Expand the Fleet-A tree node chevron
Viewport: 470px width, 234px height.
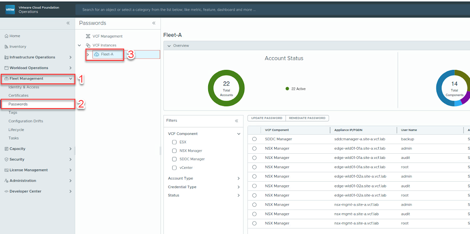pyautogui.click(x=88, y=54)
